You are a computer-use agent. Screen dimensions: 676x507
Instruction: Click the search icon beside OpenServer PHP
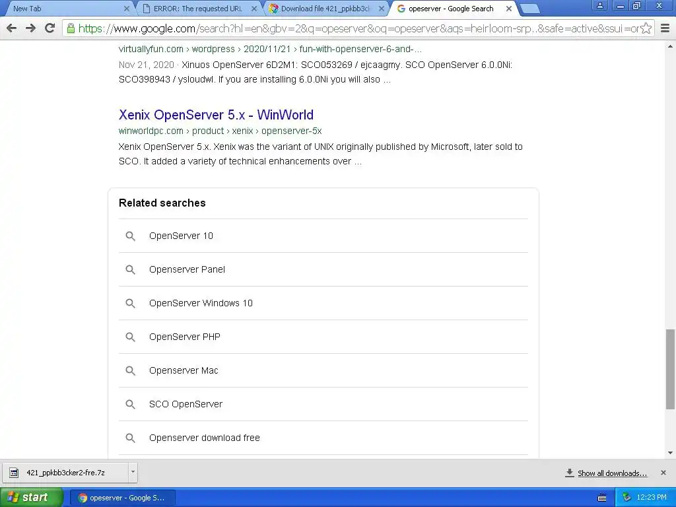click(x=130, y=337)
